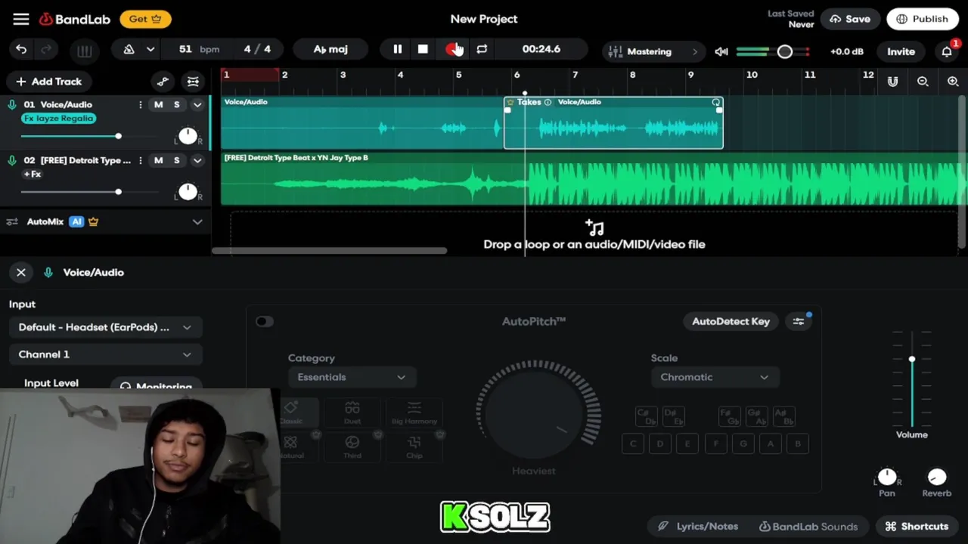Zoom in the timeline
Screen dimensions: 968x544
click(x=953, y=82)
